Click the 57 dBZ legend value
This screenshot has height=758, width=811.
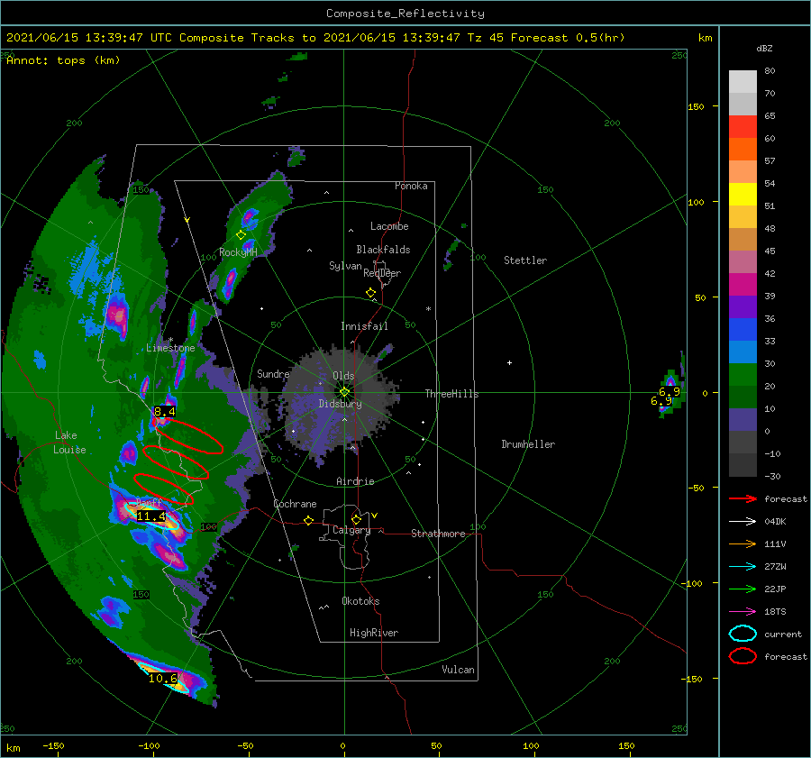click(770, 161)
